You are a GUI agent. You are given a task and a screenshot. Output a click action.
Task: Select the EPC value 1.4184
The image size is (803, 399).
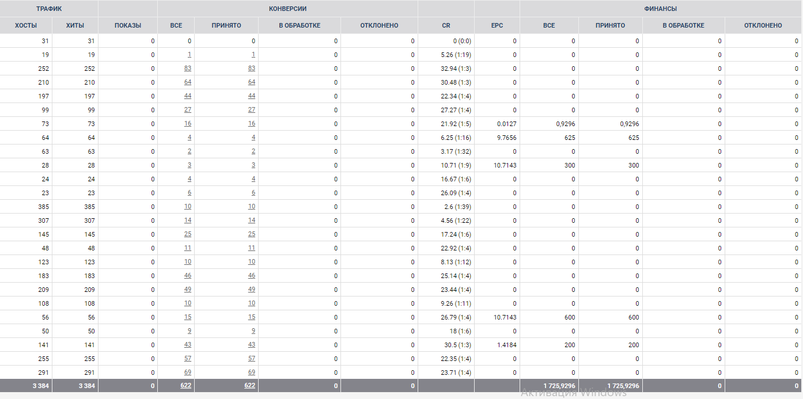tap(506, 345)
